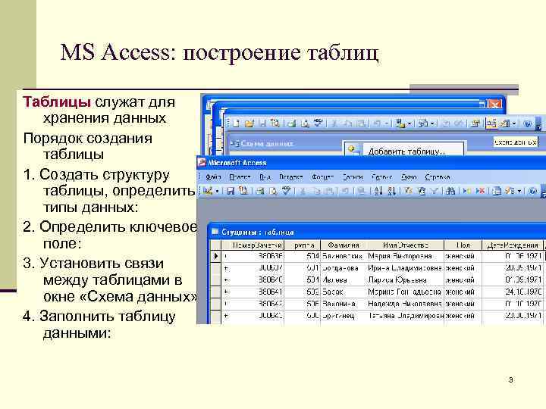546x409 pixels.
Task: Open Сервис menu
Action: [381, 177]
